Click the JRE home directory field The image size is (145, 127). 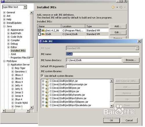[x=94, y=60]
